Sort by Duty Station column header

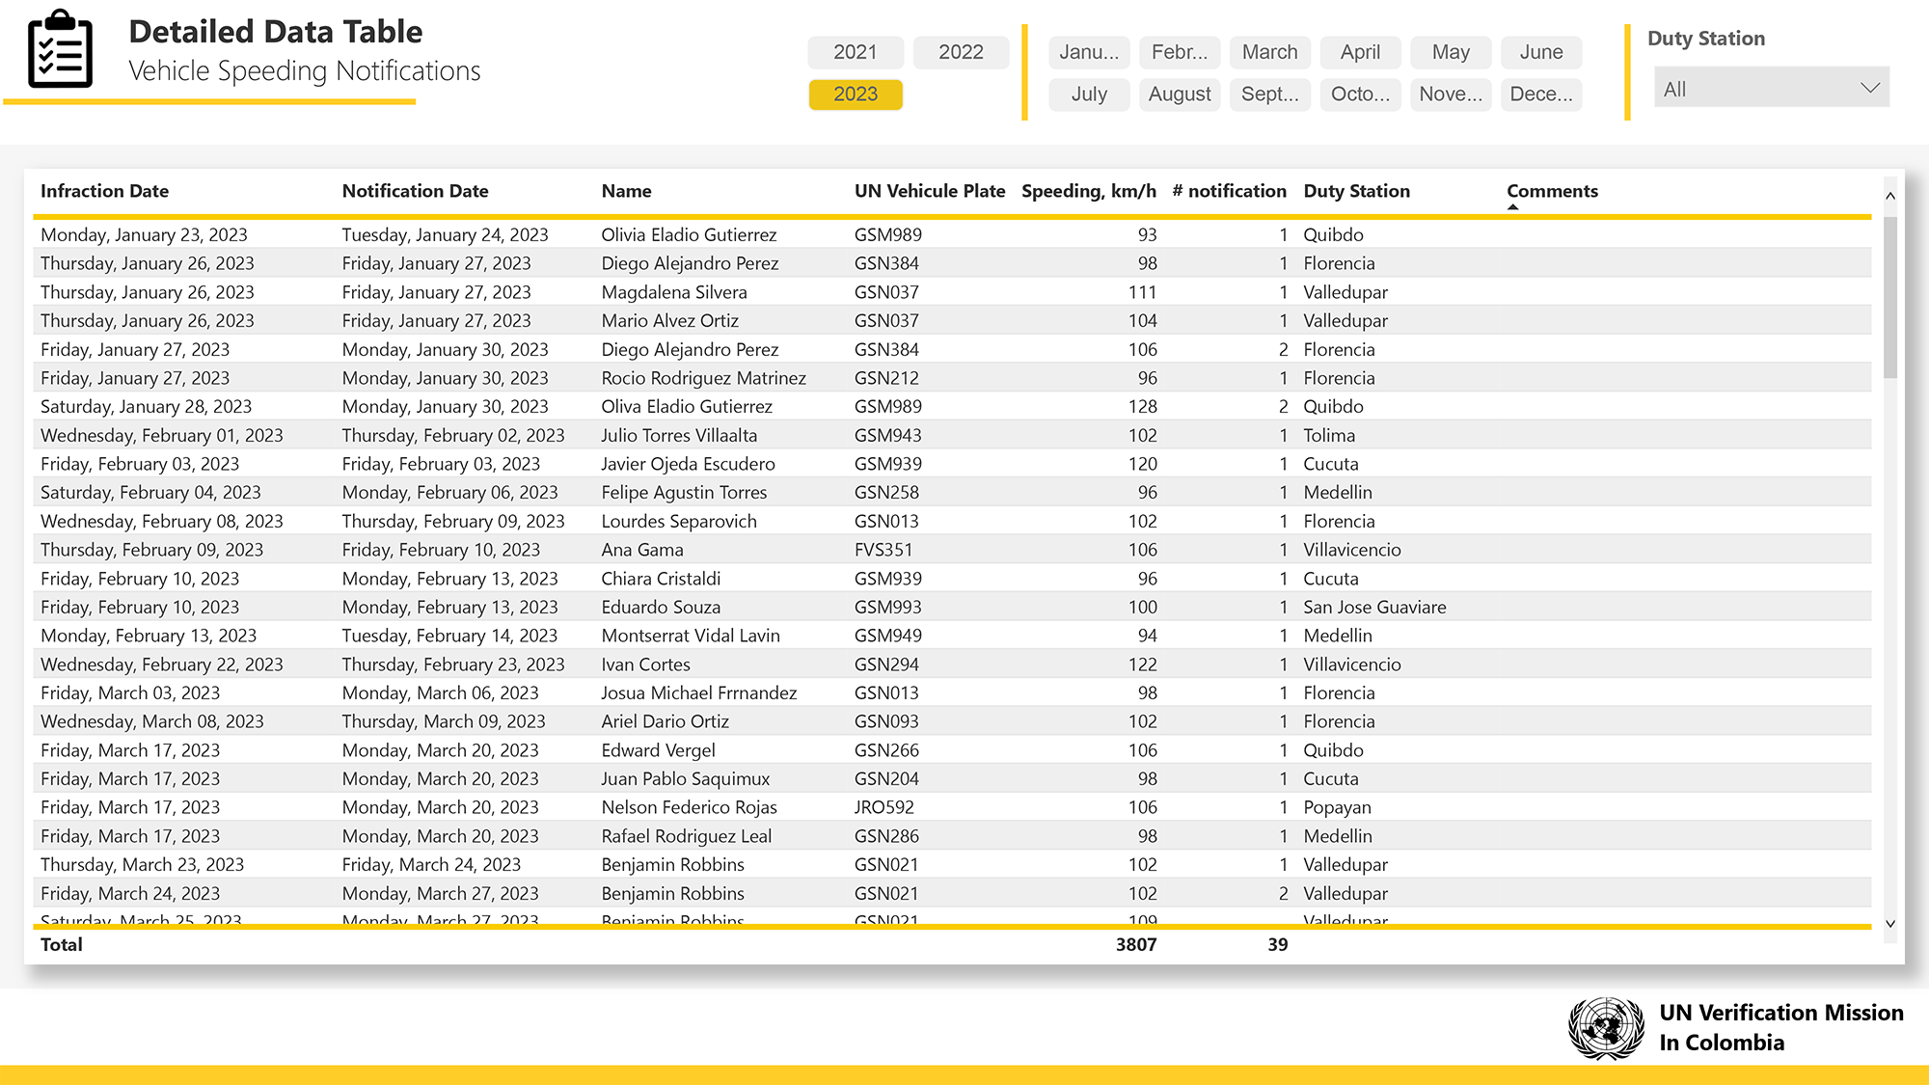pos(1356,191)
